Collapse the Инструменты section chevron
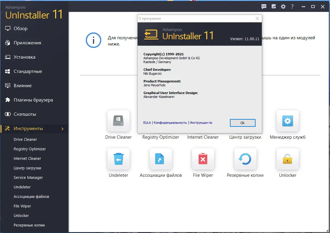The image size is (330, 233). [x=63, y=129]
